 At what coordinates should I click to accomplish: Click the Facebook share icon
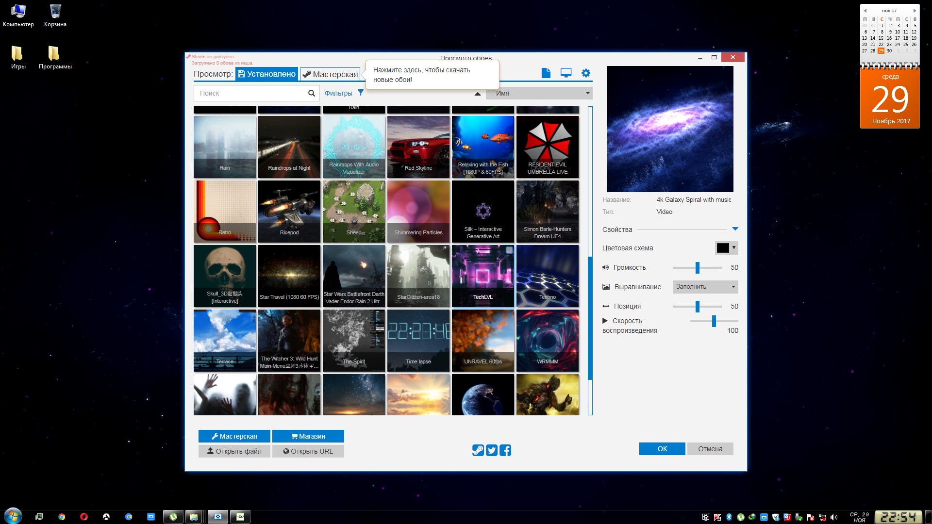pos(506,449)
